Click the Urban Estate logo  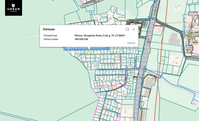click(x=14, y=8)
